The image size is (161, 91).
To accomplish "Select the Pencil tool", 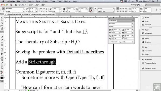I will pyautogui.click(x=2, y=40).
